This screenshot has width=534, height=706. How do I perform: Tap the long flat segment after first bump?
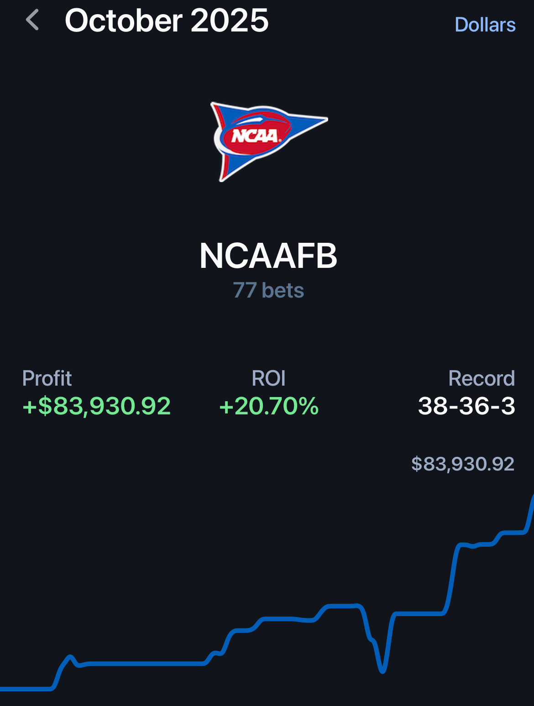pyautogui.click(x=146, y=664)
